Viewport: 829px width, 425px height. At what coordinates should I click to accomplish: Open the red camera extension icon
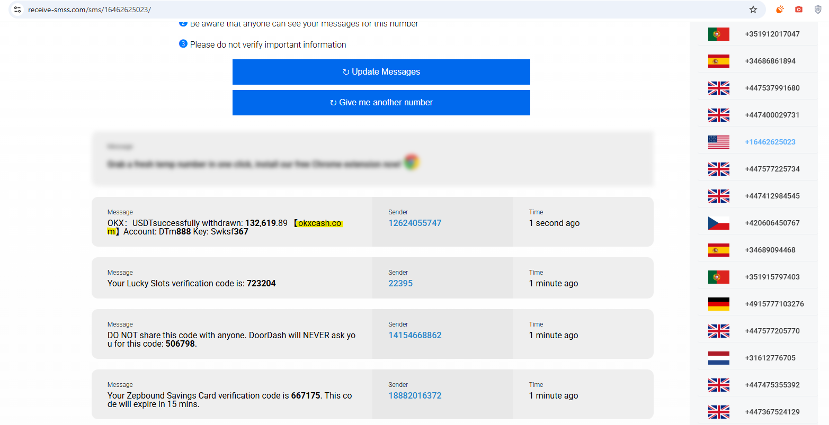point(799,10)
